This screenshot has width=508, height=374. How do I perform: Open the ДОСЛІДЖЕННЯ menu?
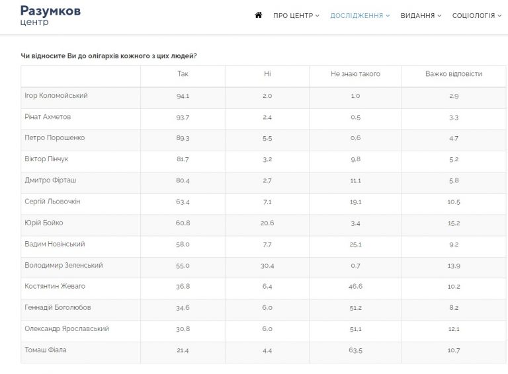click(x=360, y=16)
